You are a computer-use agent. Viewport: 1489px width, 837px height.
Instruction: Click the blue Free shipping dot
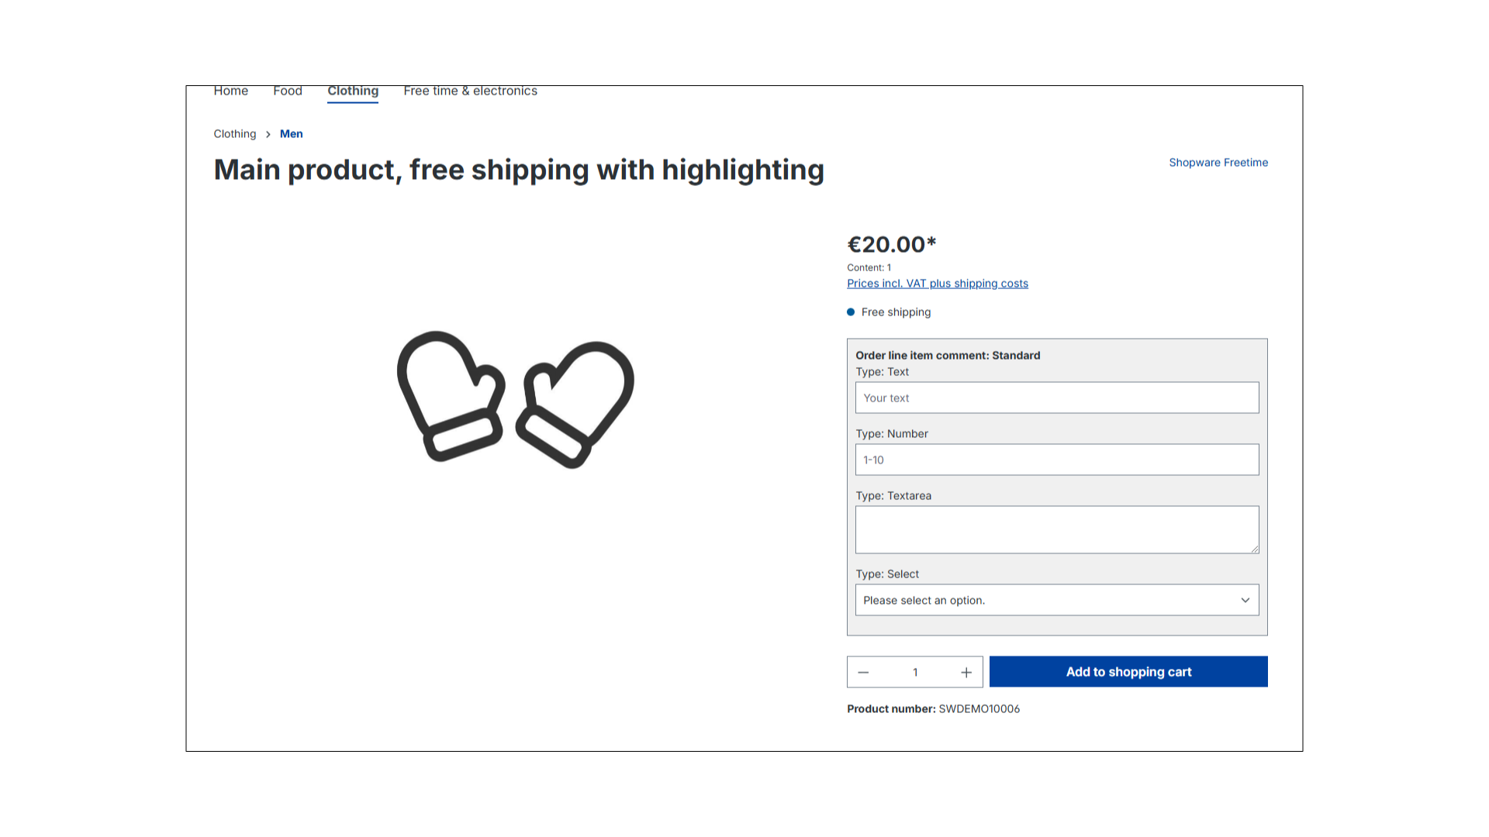pos(851,312)
